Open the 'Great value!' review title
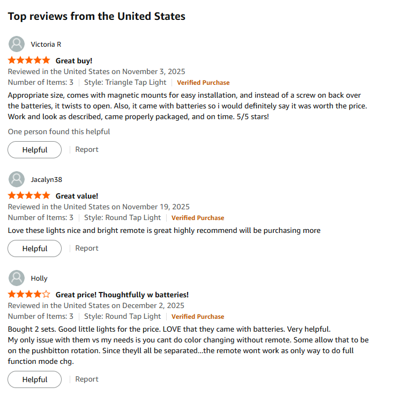The height and width of the screenshot is (395, 394). click(77, 196)
